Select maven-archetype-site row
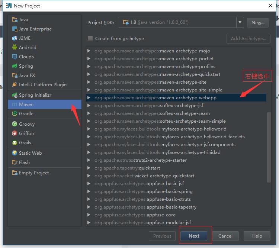Screen dimensions: 279x248 tap(176, 82)
